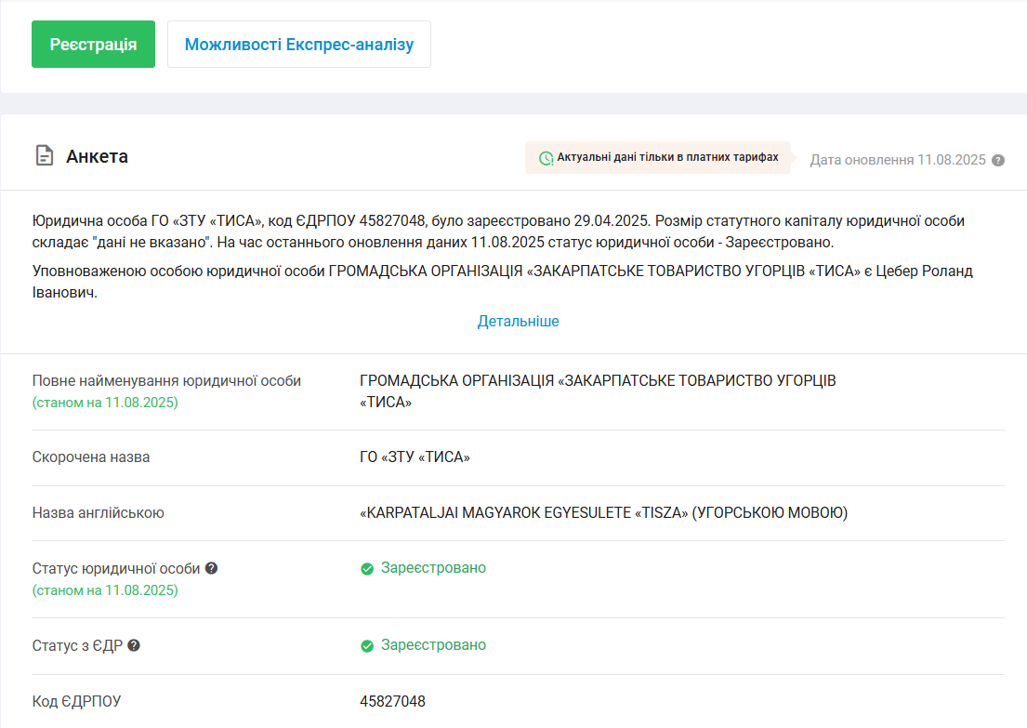Screen dimensions: 1027x728
Task: Click help icon beside Статус з ЄДР
Action: click(x=134, y=645)
